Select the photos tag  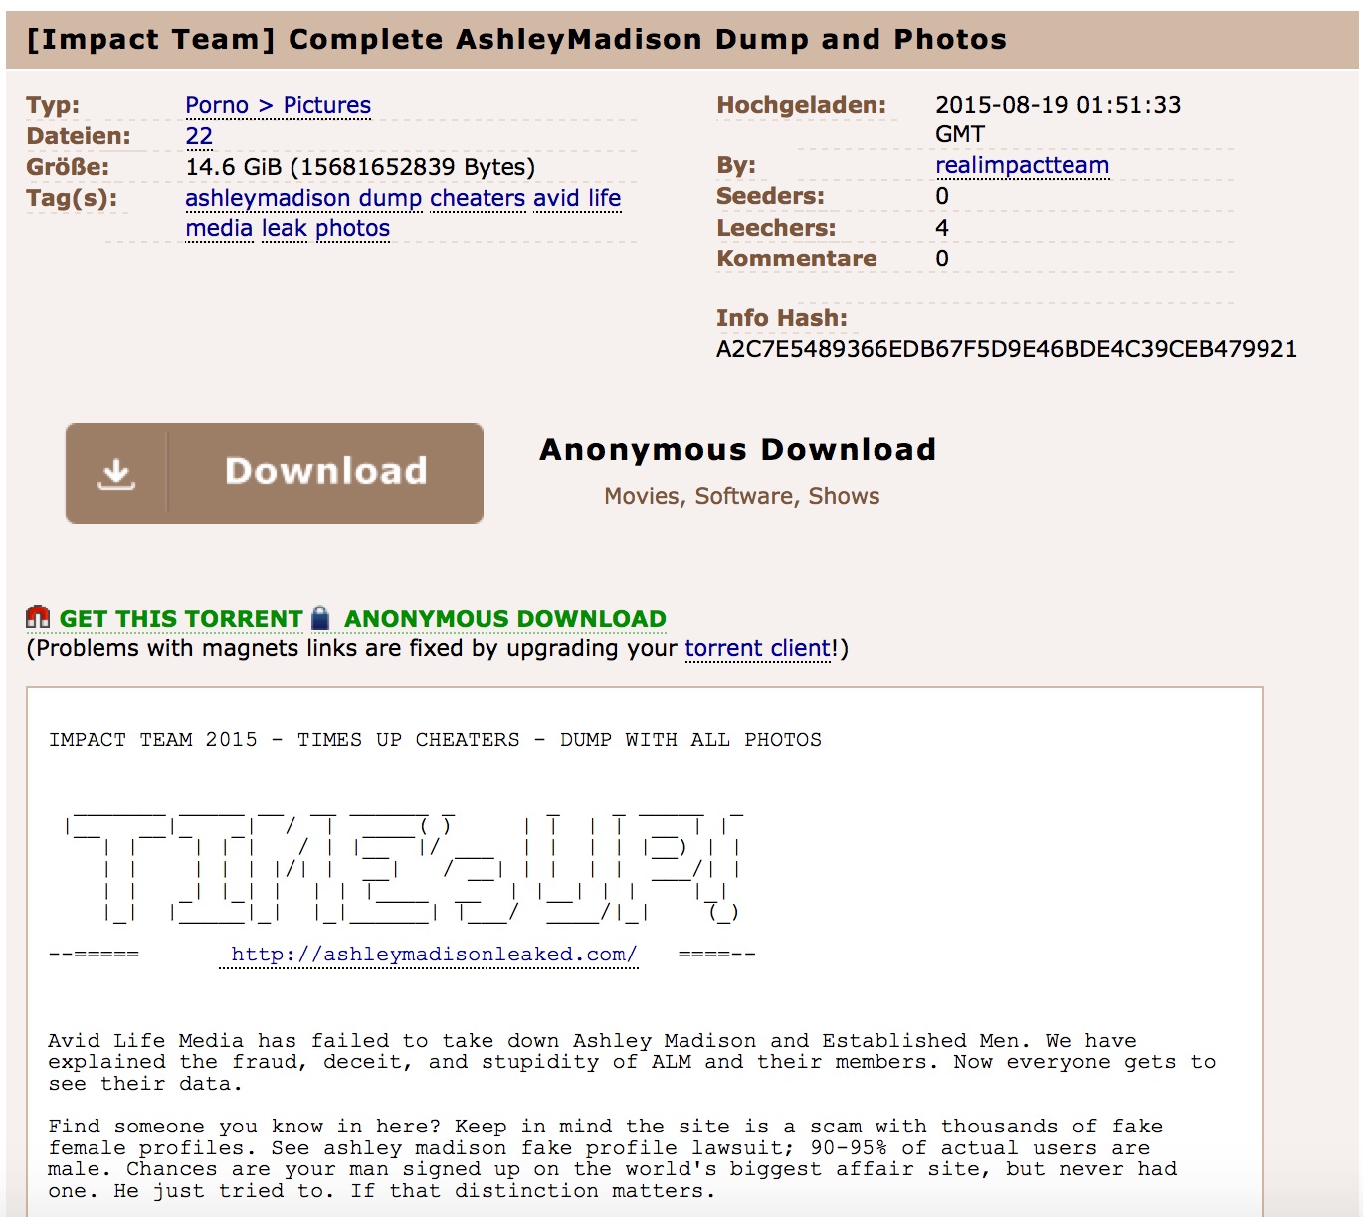tap(352, 228)
